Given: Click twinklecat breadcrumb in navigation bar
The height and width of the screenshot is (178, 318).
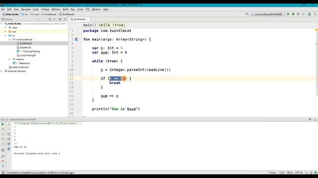Looking at the screenshot, I should 49,14.
